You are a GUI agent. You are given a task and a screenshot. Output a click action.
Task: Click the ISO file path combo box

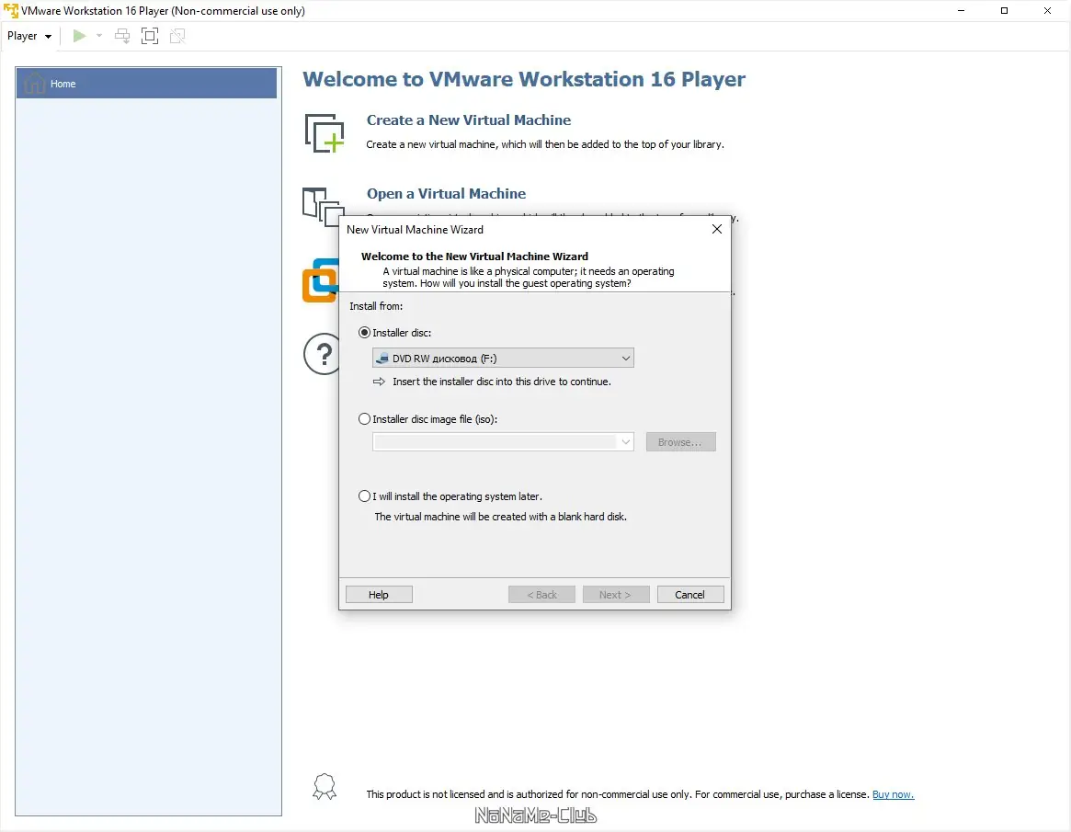503,442
